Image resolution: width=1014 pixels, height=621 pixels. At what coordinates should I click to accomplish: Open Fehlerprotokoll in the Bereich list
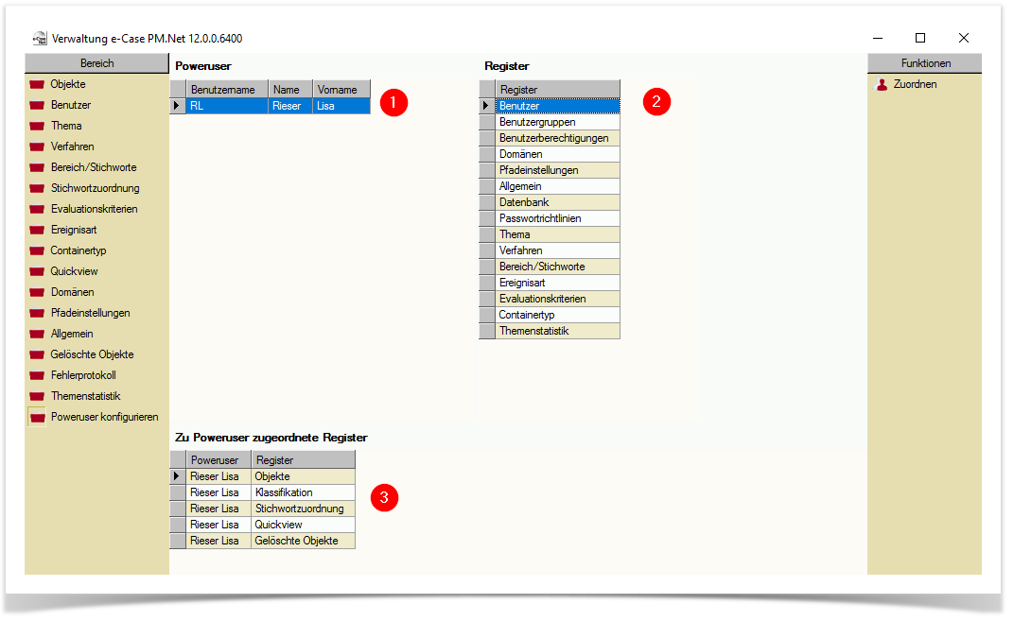83,375
